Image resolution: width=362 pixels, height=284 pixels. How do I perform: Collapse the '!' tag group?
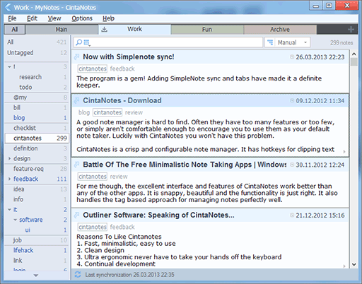pos(9,67)
